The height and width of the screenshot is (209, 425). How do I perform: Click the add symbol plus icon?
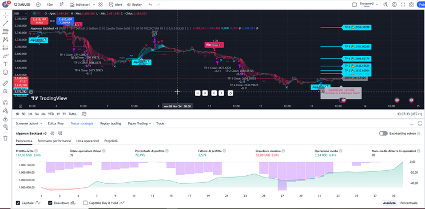[38, 5]
